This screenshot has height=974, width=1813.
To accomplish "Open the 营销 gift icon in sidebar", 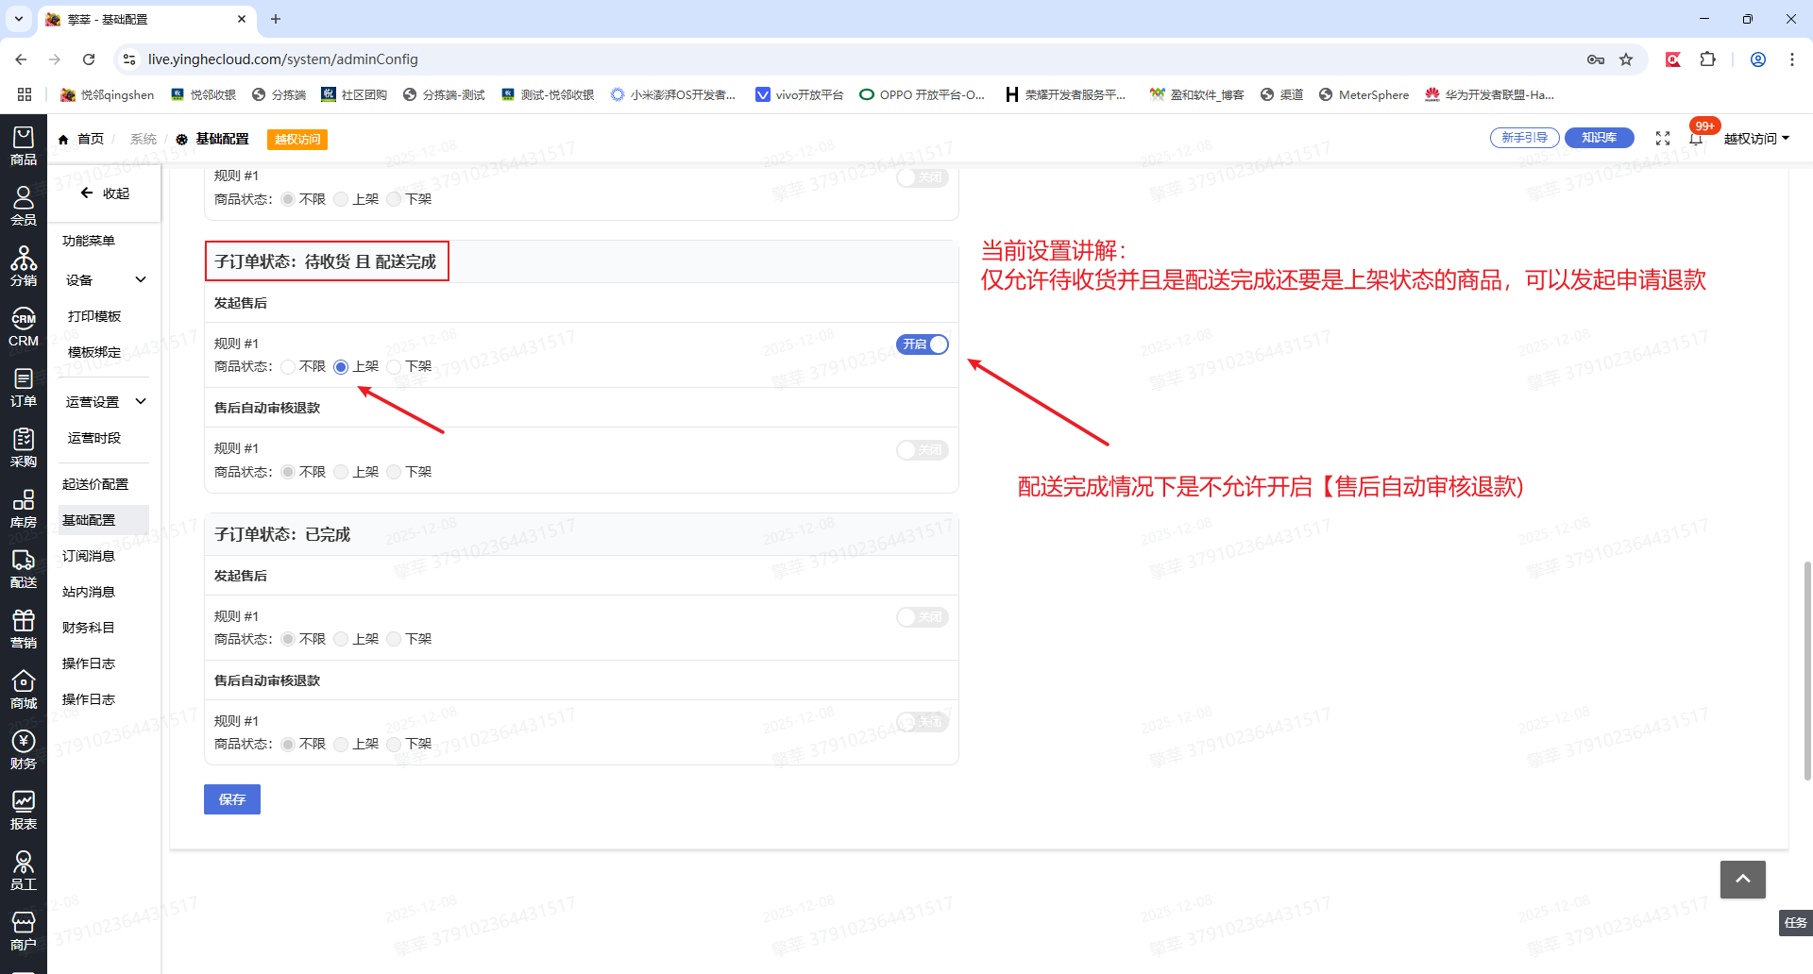I will (23, 629).
